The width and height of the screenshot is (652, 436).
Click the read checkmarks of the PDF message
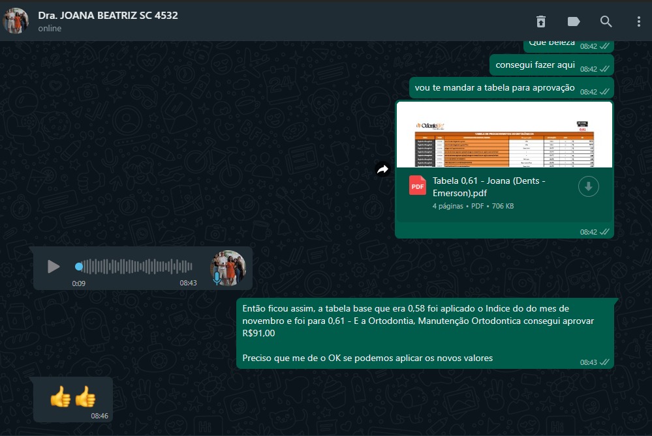click(604, 232)
